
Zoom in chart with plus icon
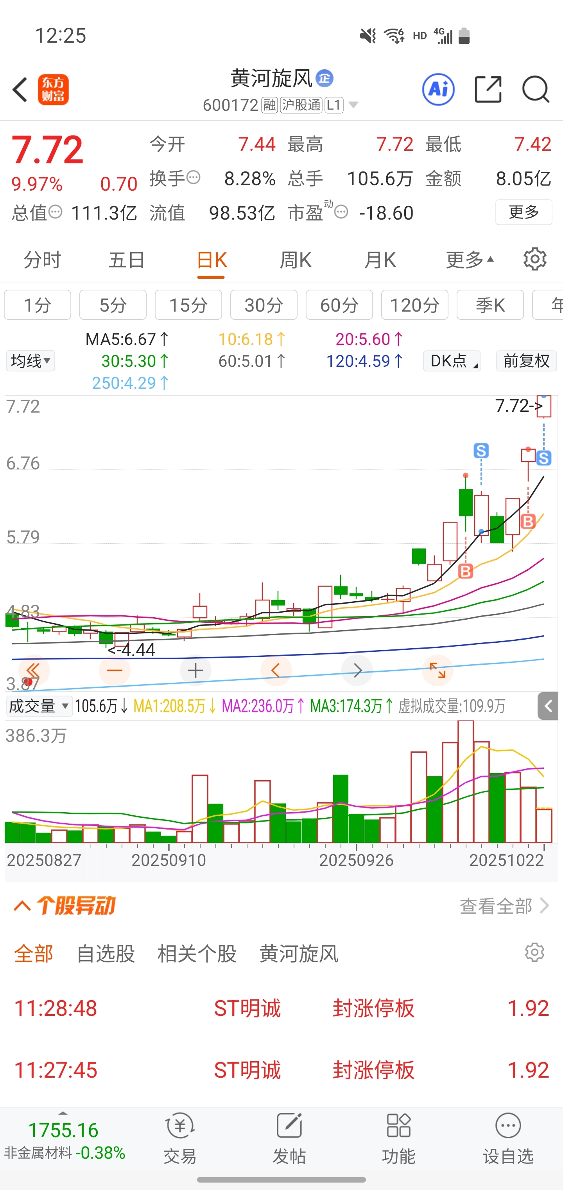click(x=195, y=670)
